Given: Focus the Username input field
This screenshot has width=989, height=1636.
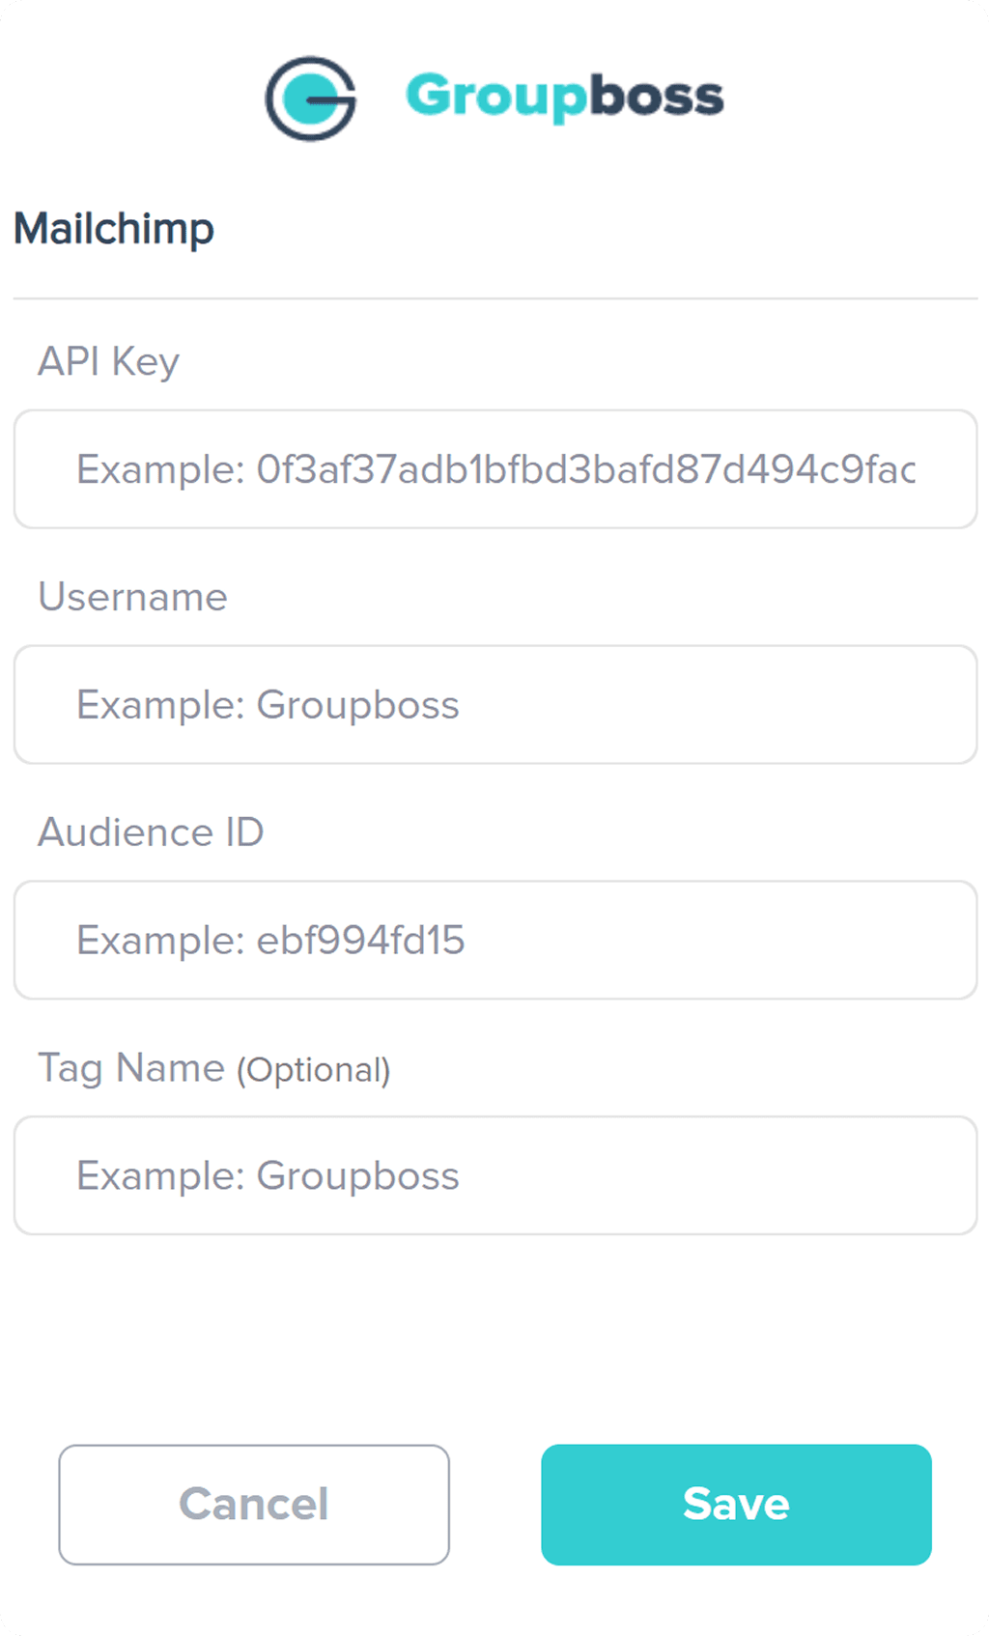Looking at the screenshot, I should (495, 705).
